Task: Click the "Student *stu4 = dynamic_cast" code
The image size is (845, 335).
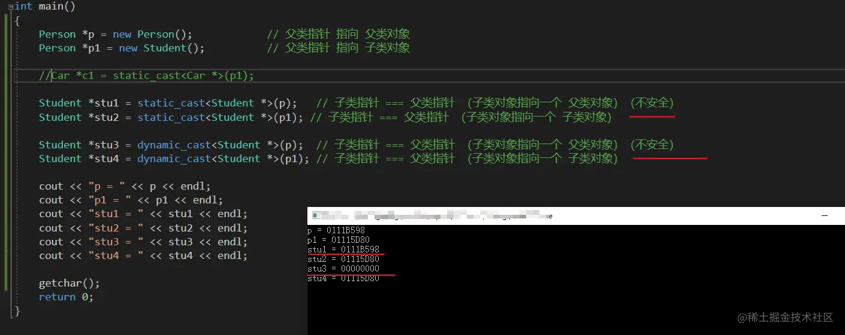Action: tap(174, 159)
